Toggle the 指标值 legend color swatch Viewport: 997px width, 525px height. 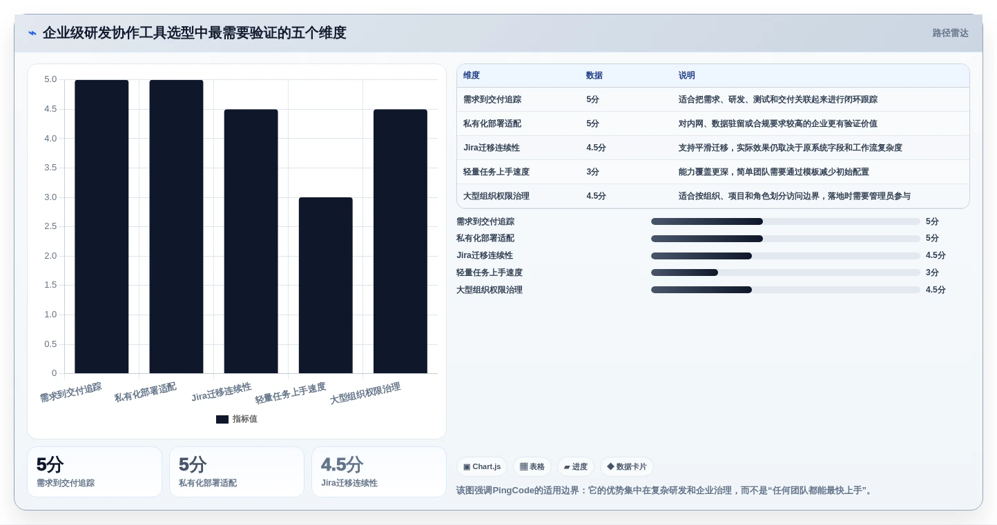(x=222, y=419)
